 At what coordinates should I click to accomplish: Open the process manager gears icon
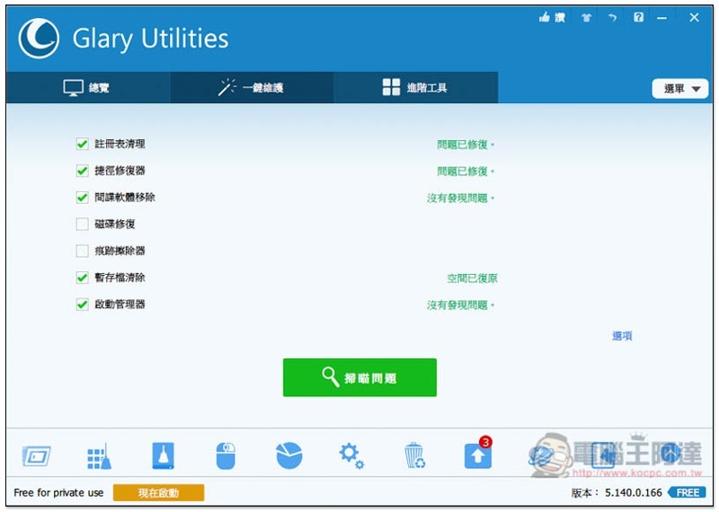coord(351,455)
